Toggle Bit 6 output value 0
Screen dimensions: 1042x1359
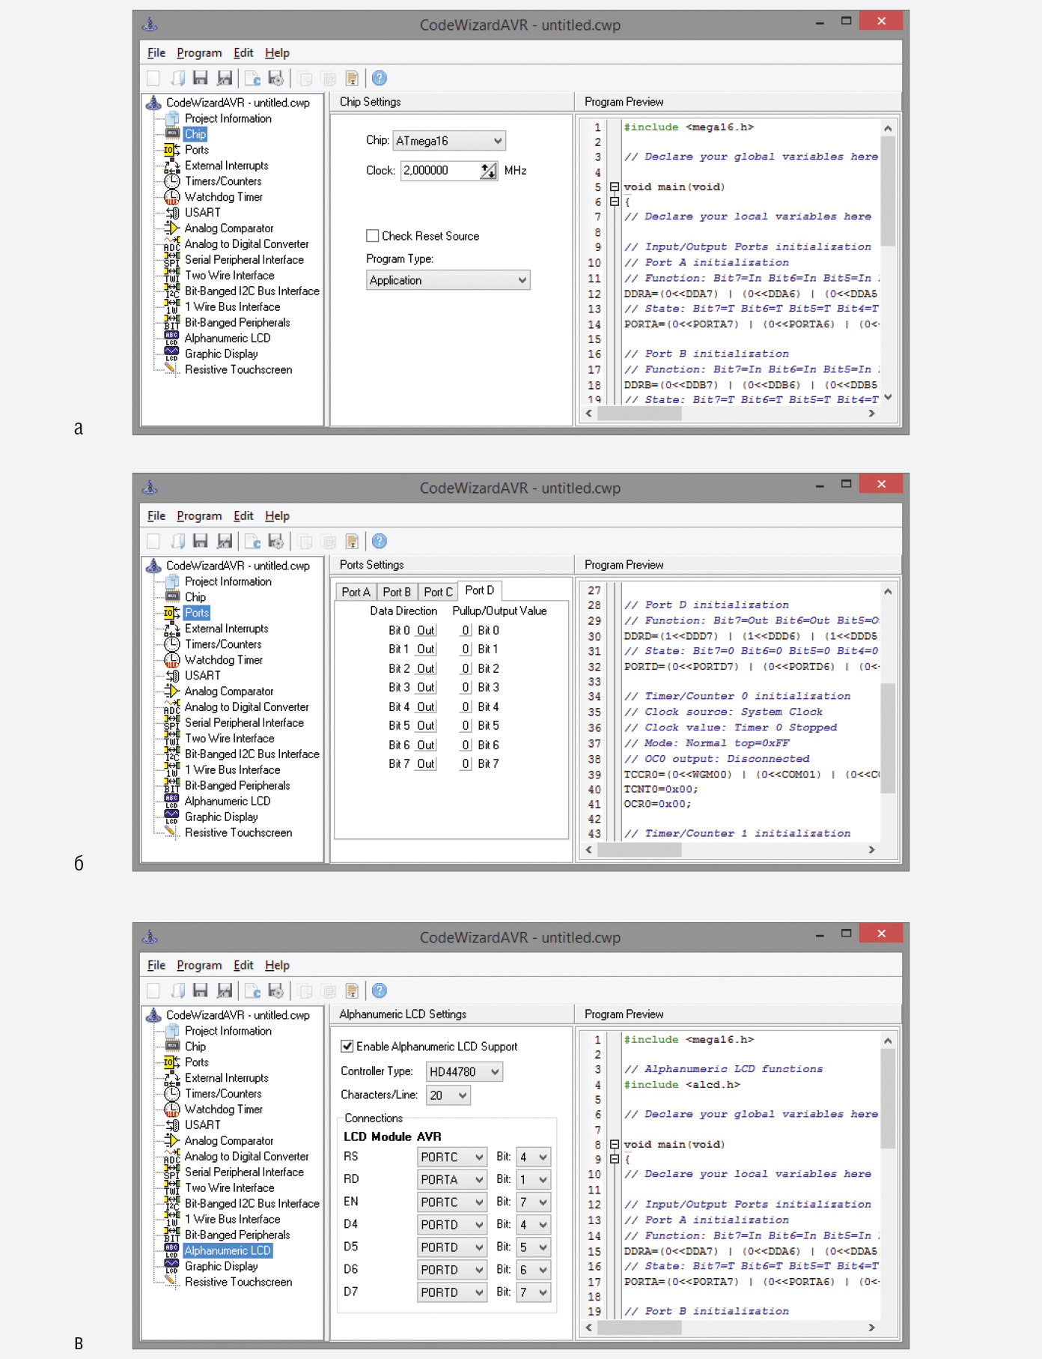pos(466,745)
